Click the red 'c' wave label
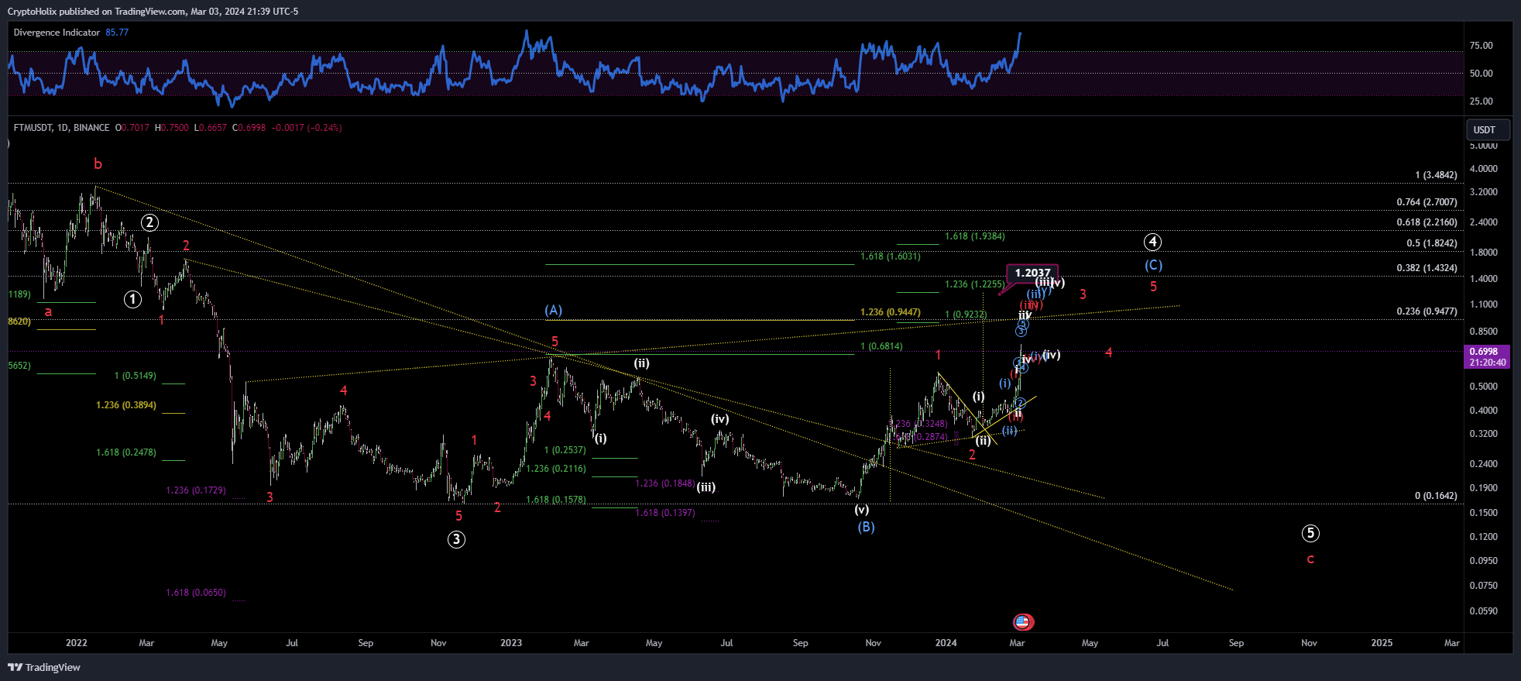 [1310, 559]
